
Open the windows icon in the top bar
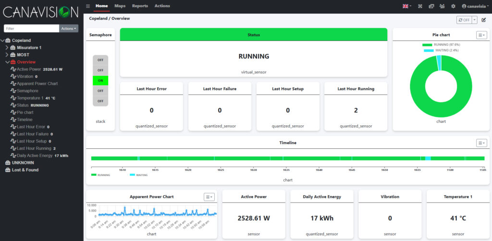coord(431,6)
